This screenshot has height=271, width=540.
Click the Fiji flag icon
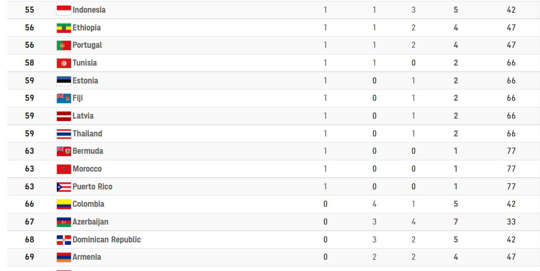64,98
